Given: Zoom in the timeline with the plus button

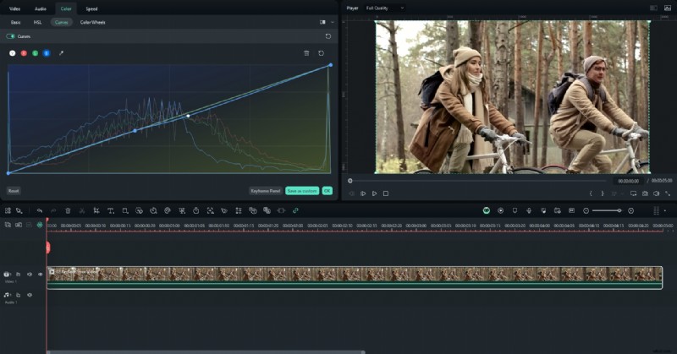Looking at the screenshot, I should pyautogui.click(x=630, y=210).
